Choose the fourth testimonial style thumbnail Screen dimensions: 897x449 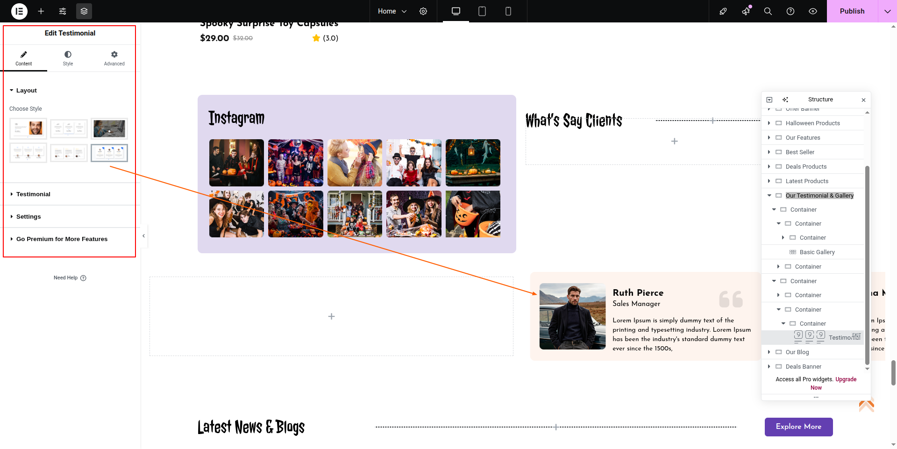28,153
